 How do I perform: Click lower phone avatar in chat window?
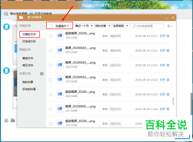7,71
